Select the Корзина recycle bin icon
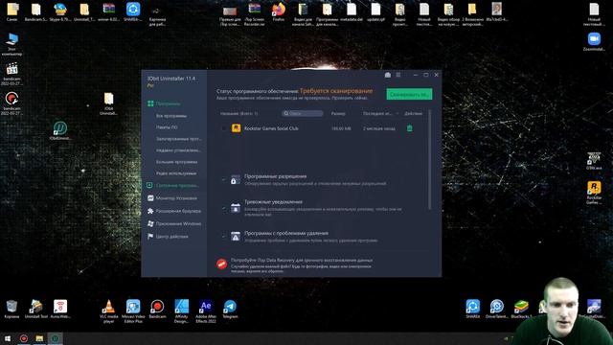This screenshot has width=613, height=345. [11, 309]
